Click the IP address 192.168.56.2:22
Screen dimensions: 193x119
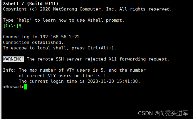[60, 37]
